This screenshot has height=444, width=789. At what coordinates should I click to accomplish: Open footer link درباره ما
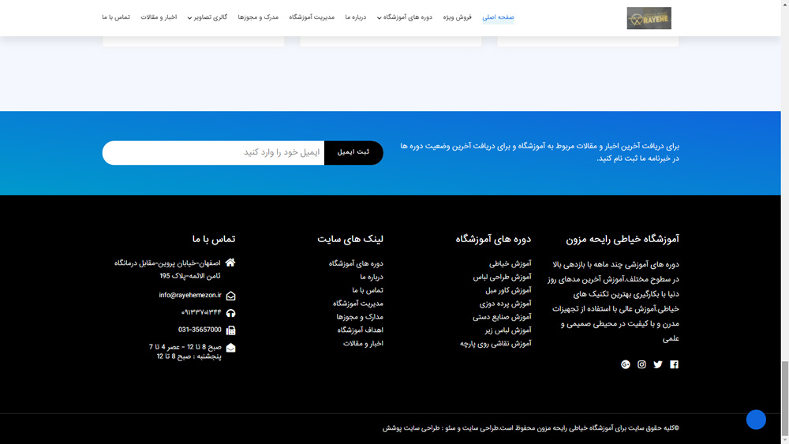click(372, 277)
